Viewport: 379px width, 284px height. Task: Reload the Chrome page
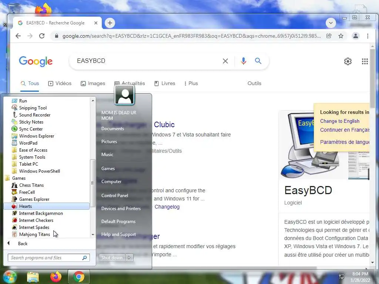point(42,36)
